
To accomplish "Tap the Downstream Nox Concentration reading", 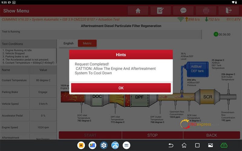I will [228, 116].
